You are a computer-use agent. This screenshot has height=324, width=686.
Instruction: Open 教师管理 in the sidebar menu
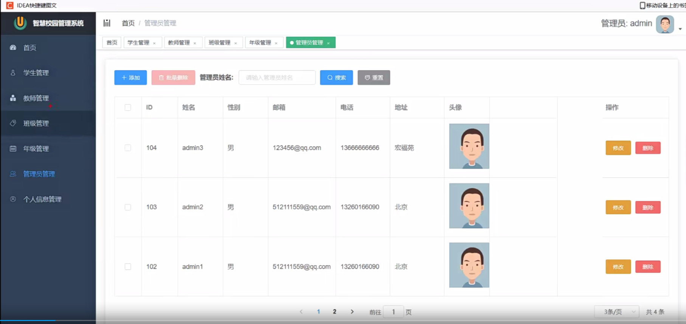coord(48,98)
